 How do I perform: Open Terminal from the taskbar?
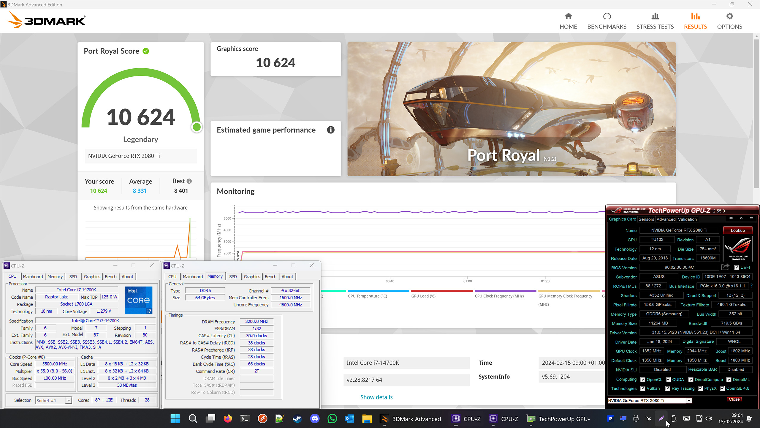[x=245, y=419]
